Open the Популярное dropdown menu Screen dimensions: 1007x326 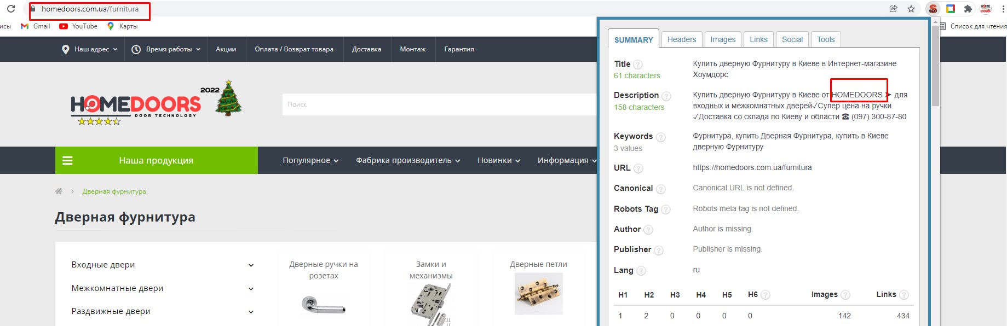[310, 160]
